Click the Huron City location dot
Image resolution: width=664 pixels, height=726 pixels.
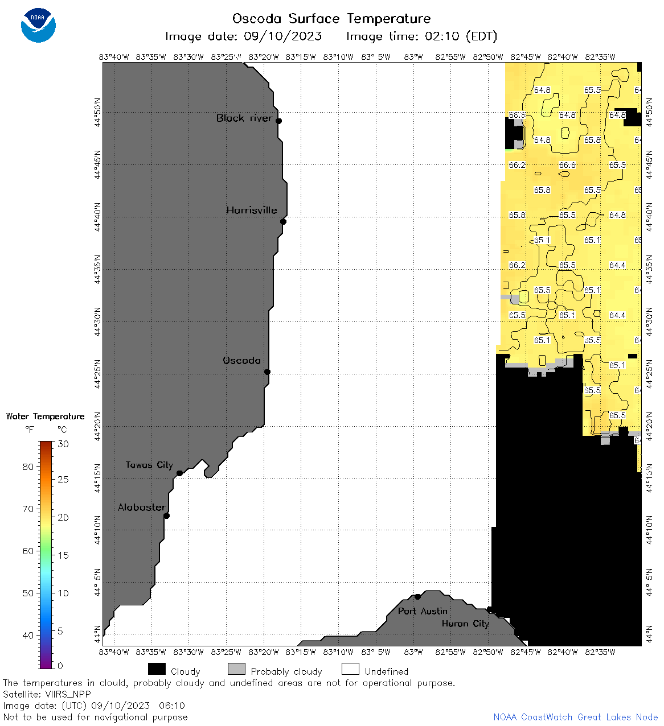[x=489, y=609]
